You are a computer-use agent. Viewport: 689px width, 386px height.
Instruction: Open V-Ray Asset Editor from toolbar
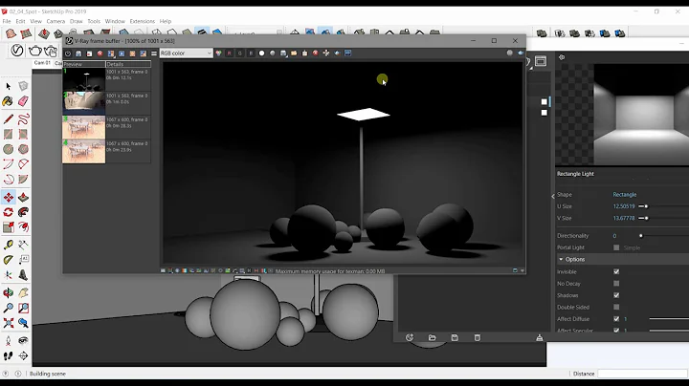[17, 51]
